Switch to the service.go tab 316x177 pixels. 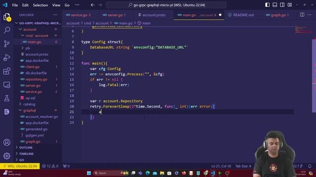(79, 15)
